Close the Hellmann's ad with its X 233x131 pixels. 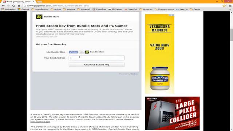[x=173, y=15]
